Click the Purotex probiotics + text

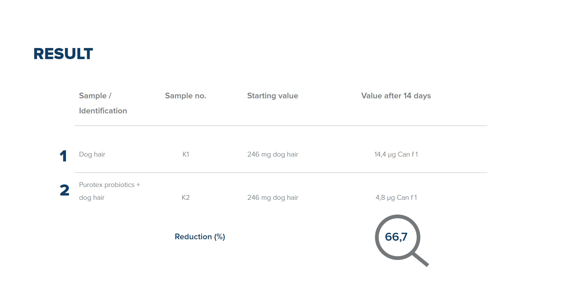109,185
